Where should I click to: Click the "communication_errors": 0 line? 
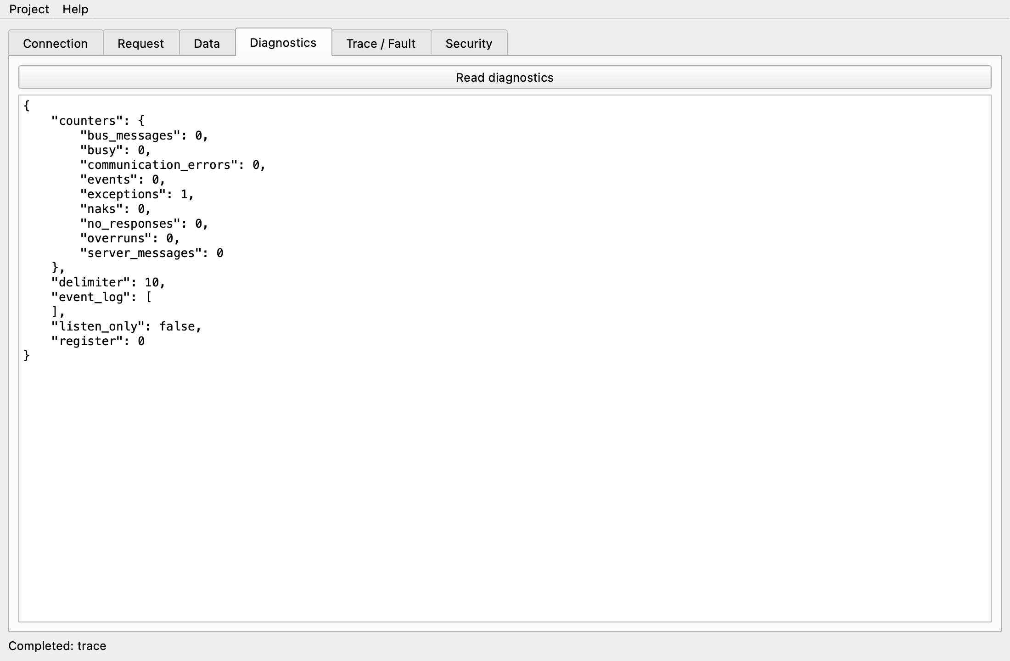(173, 165)
